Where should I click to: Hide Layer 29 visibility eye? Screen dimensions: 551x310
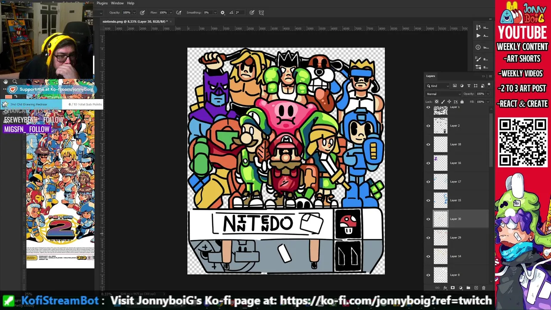(428, 238)
